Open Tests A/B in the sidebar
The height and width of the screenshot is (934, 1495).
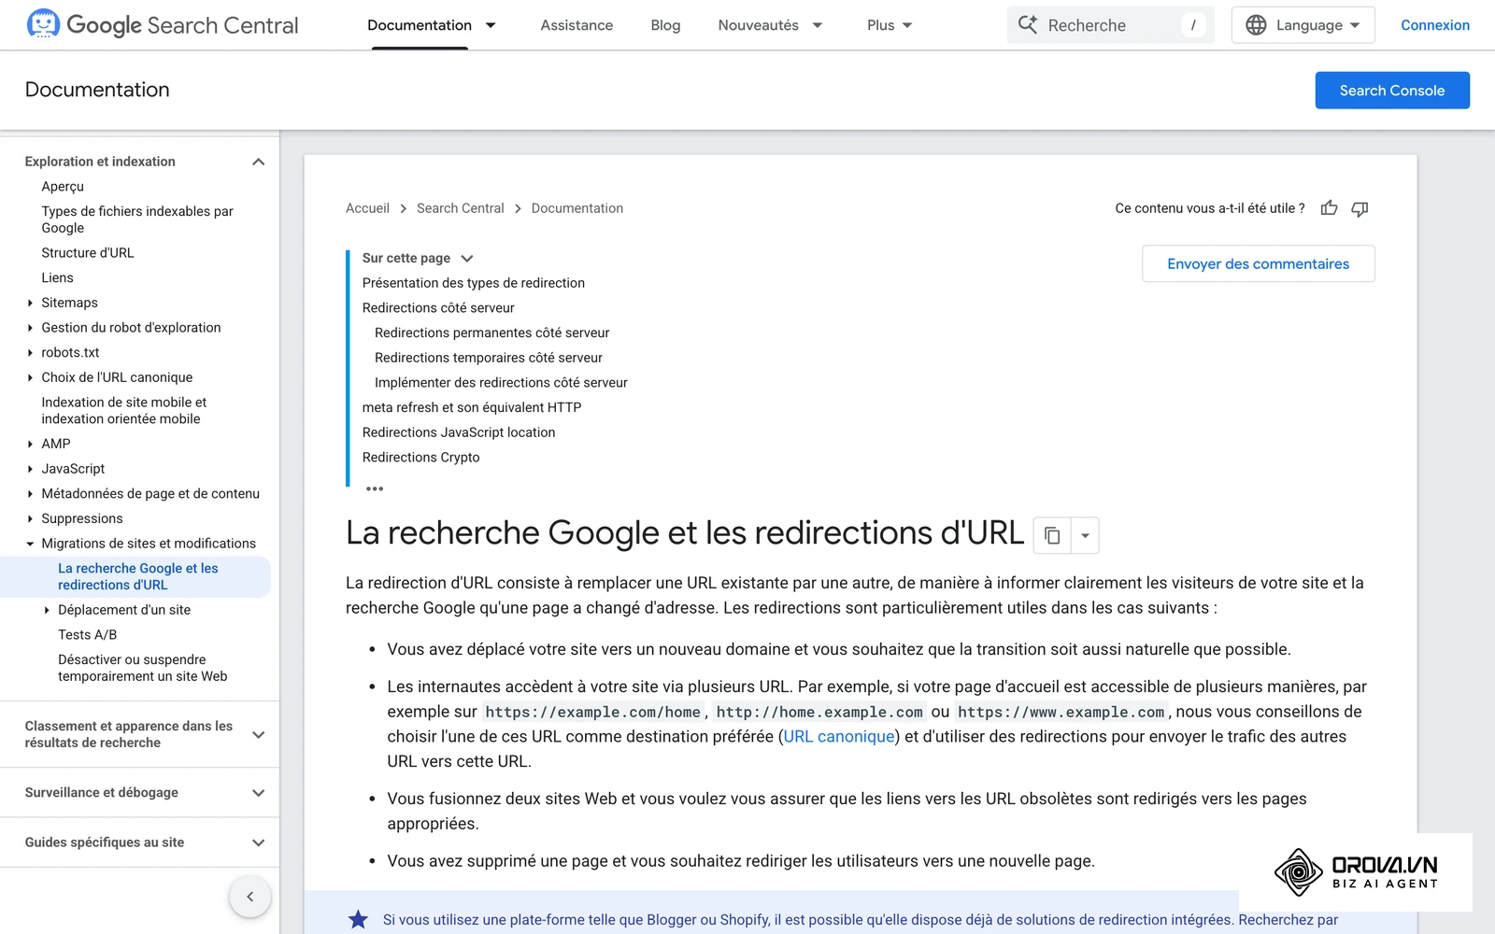click(x=88, y=634)
